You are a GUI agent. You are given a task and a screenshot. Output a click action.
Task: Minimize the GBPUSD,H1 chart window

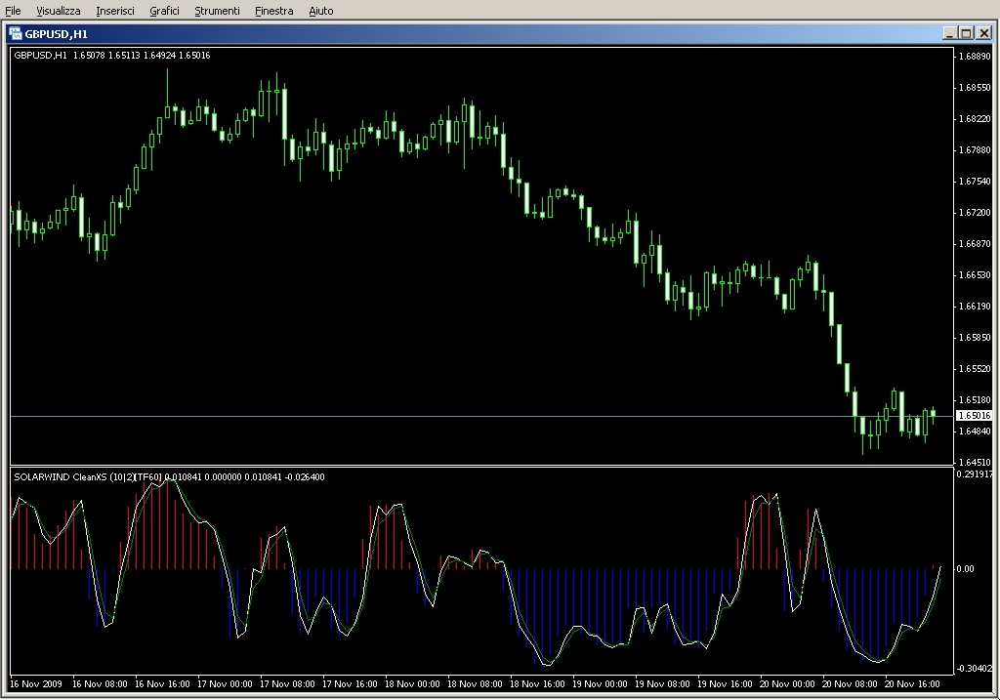click(950, 33)
